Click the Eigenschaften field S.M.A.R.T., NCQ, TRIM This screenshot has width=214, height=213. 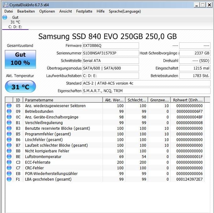147,91
